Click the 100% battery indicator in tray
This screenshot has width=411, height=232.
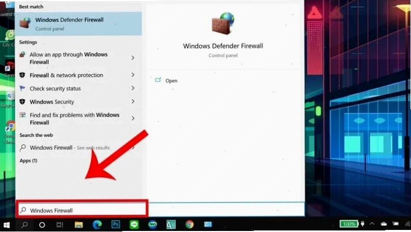coord(349,224)
